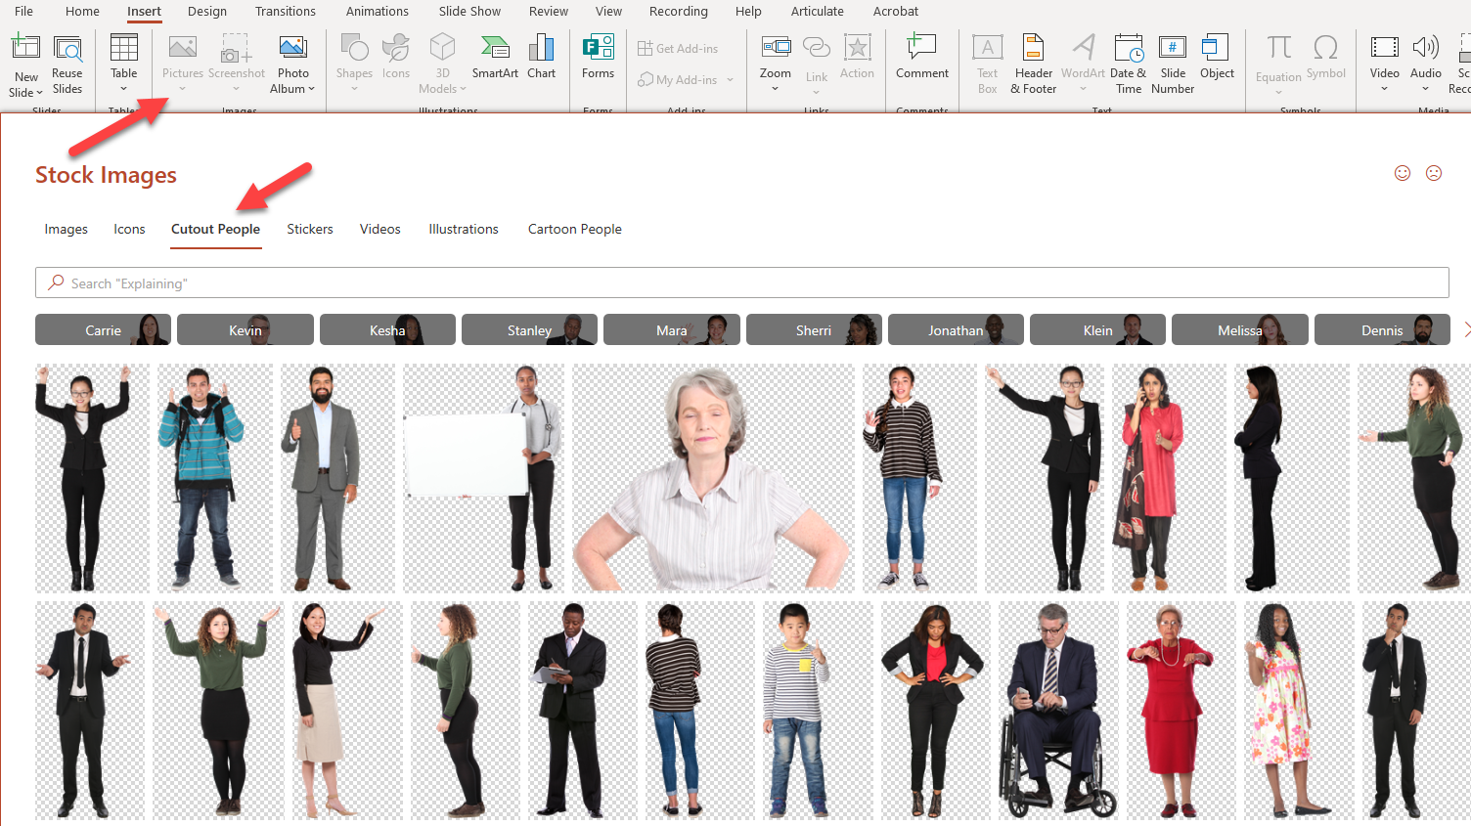Viewport: 1471px width, 826px height.
Task: Choose the Melissa person filter
Action: 1239,330
